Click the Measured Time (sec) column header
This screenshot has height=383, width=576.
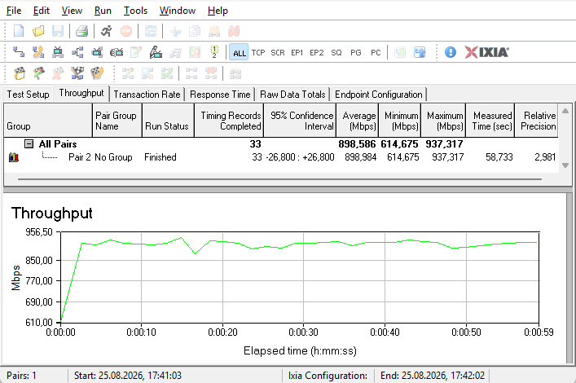[490, 121]
